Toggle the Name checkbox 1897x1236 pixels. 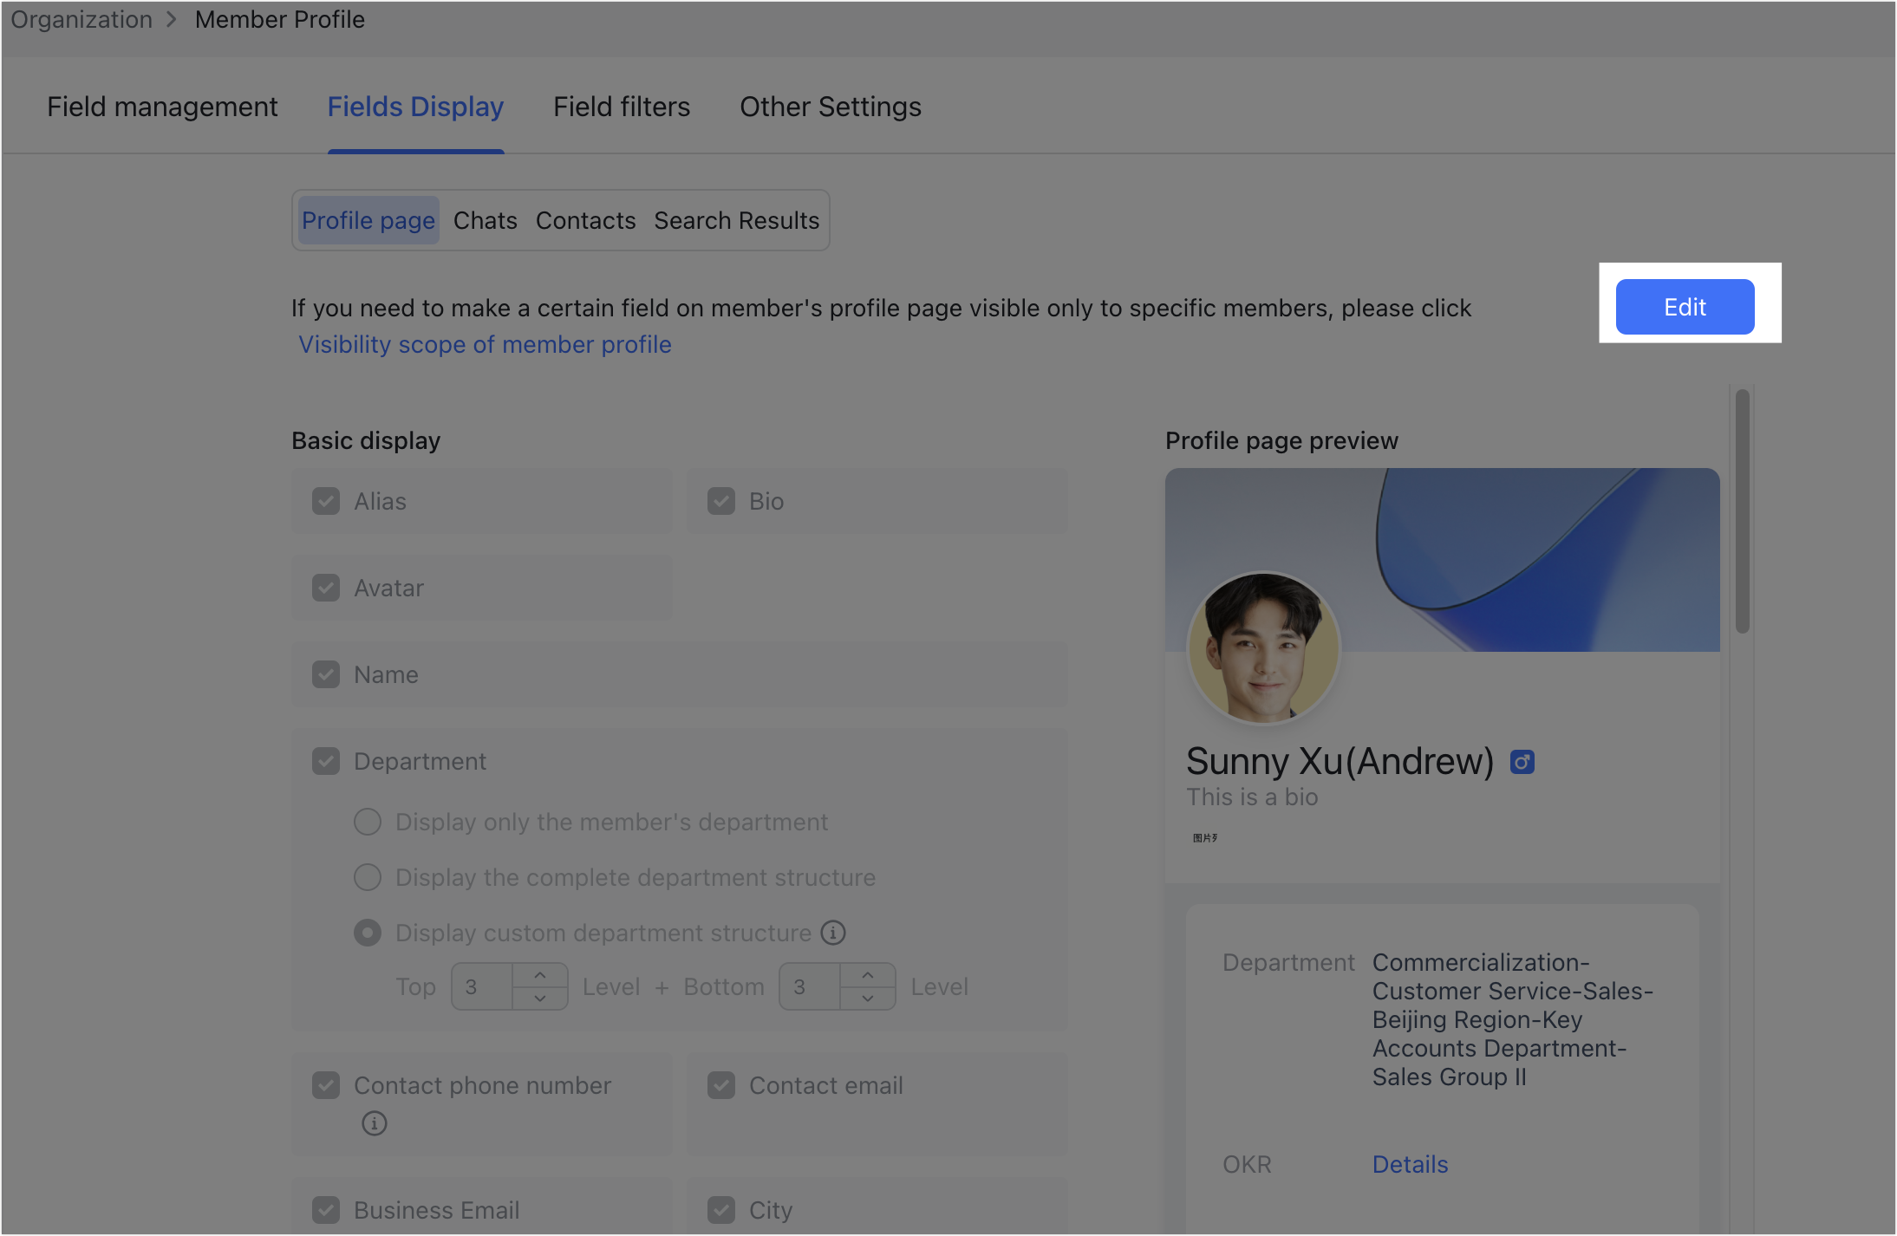pyautogui.click(x=326, y=674)
